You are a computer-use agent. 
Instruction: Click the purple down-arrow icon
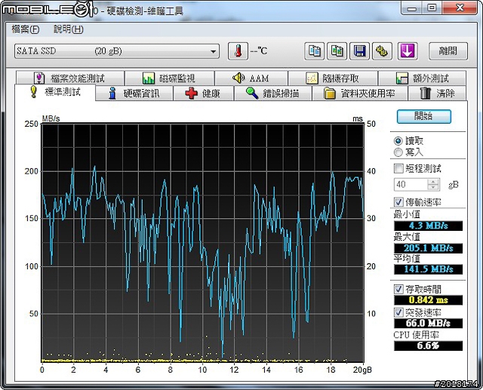pos(408,51)
